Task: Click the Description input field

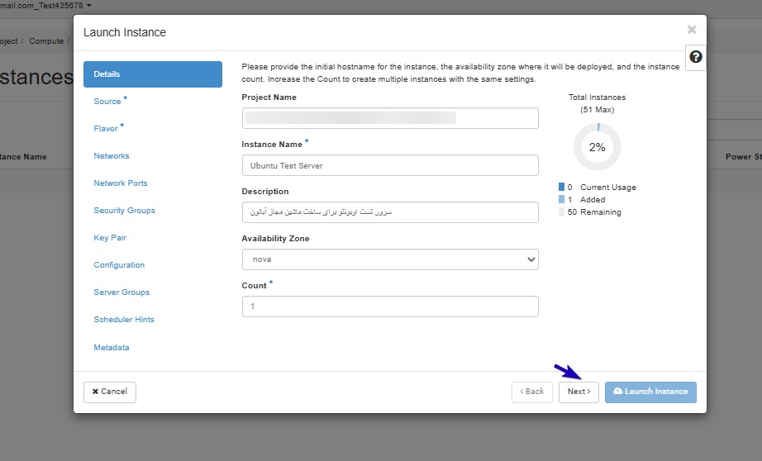Action: [390, 212]
